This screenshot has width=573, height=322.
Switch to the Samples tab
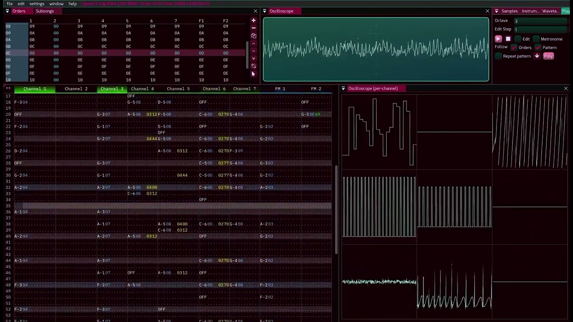click(509, 11)
